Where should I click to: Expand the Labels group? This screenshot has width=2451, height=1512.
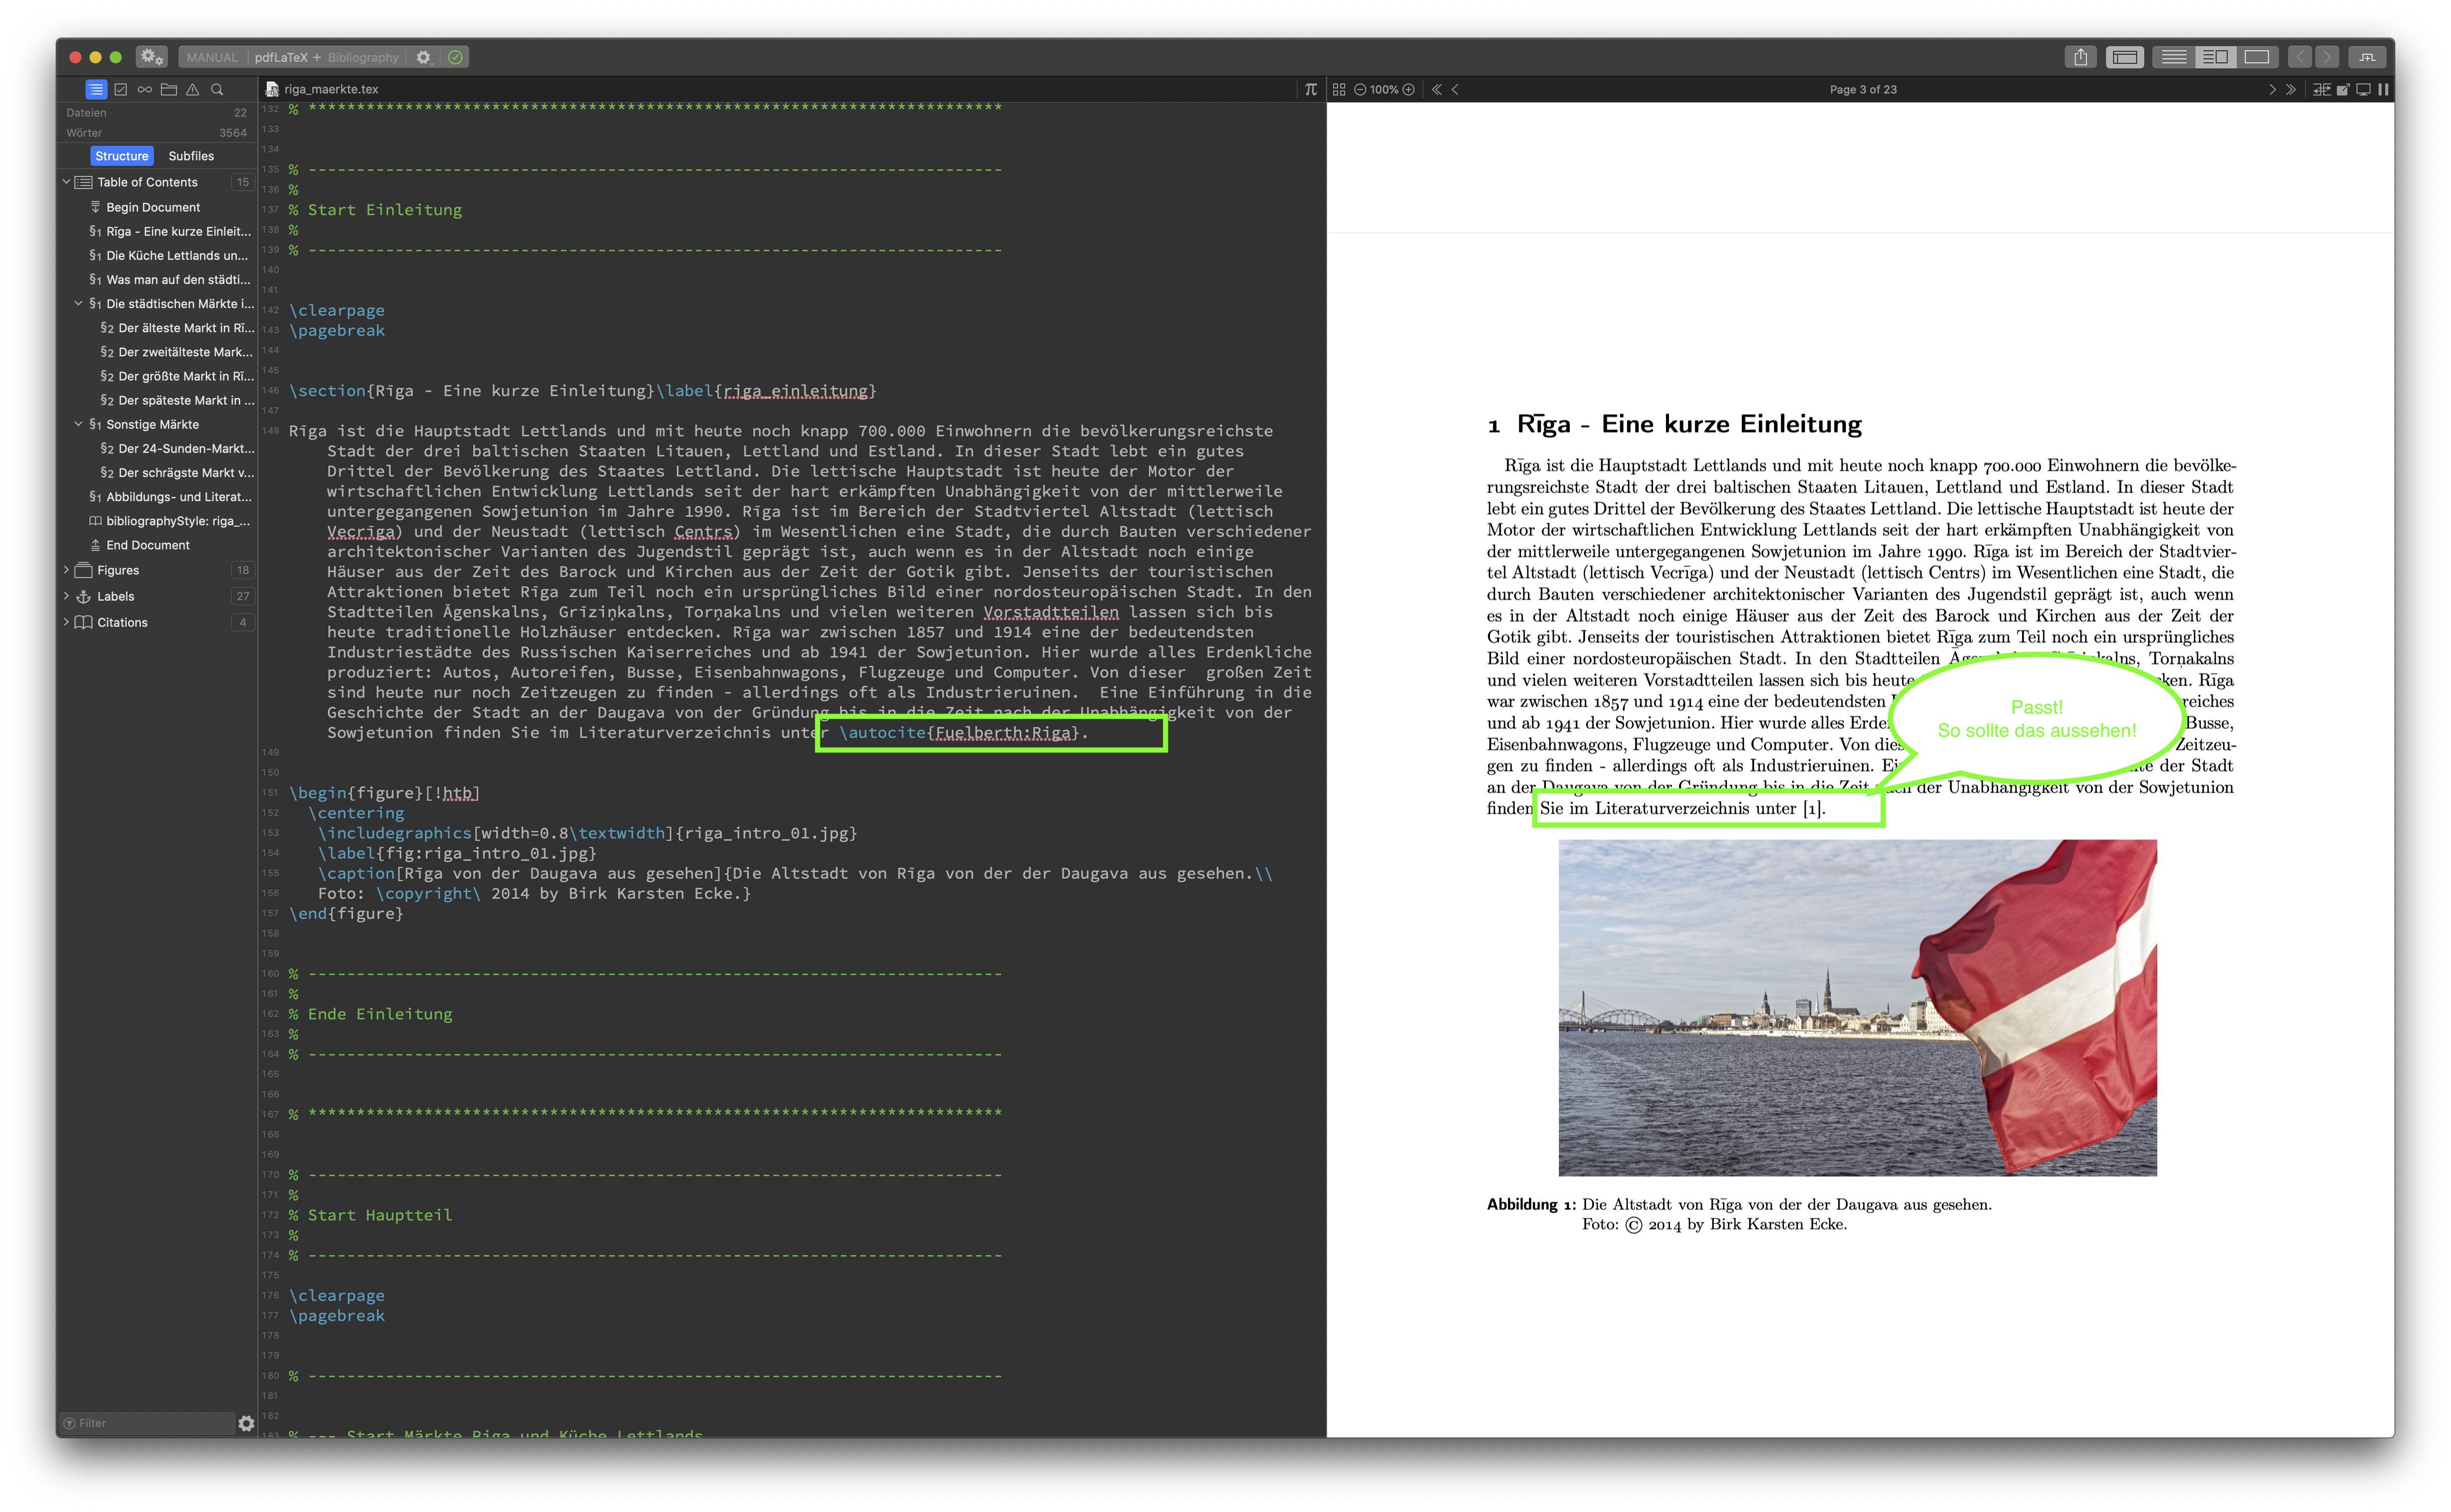pyautogui.click(x=67, y=596)
